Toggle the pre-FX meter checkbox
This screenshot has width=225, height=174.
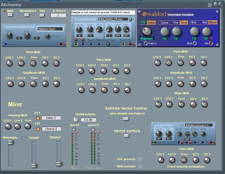(x=74, y=130)
